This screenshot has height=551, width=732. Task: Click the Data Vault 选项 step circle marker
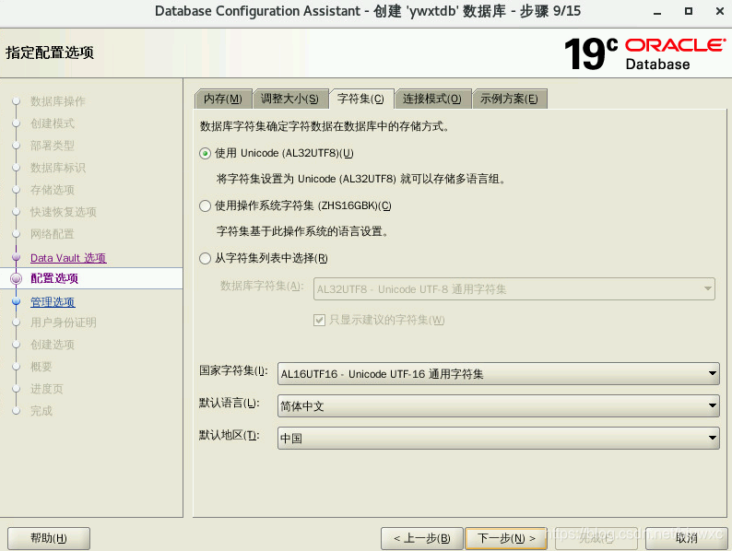point(16,258)
